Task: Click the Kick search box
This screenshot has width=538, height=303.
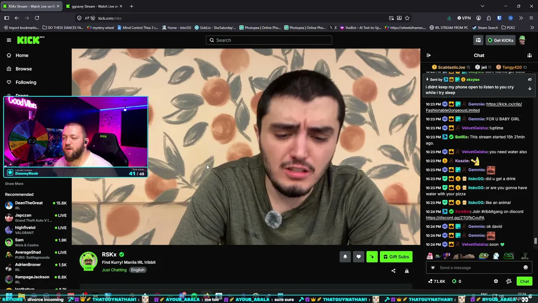Action: (x=269, y=40)
